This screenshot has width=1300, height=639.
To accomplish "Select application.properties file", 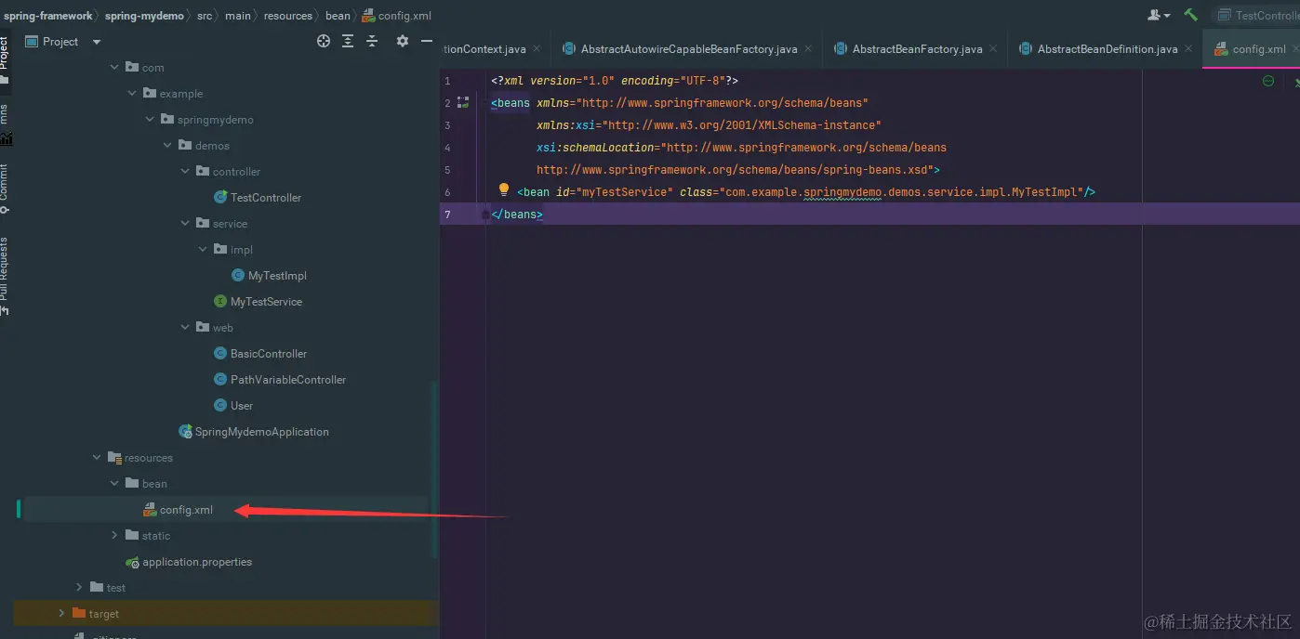I will coord(189,562).
